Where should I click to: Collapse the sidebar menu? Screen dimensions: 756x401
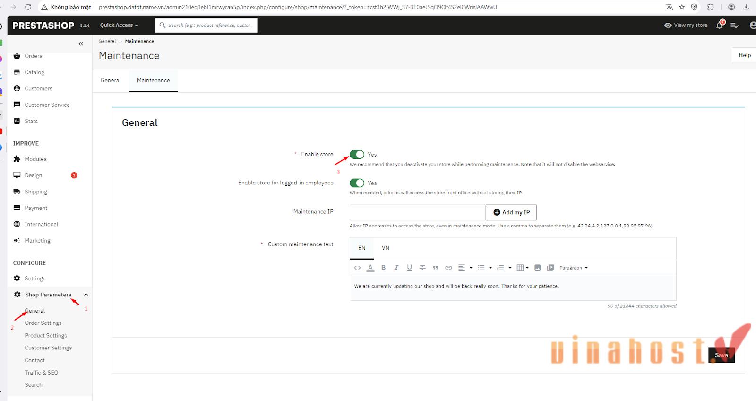pos(81,44)
